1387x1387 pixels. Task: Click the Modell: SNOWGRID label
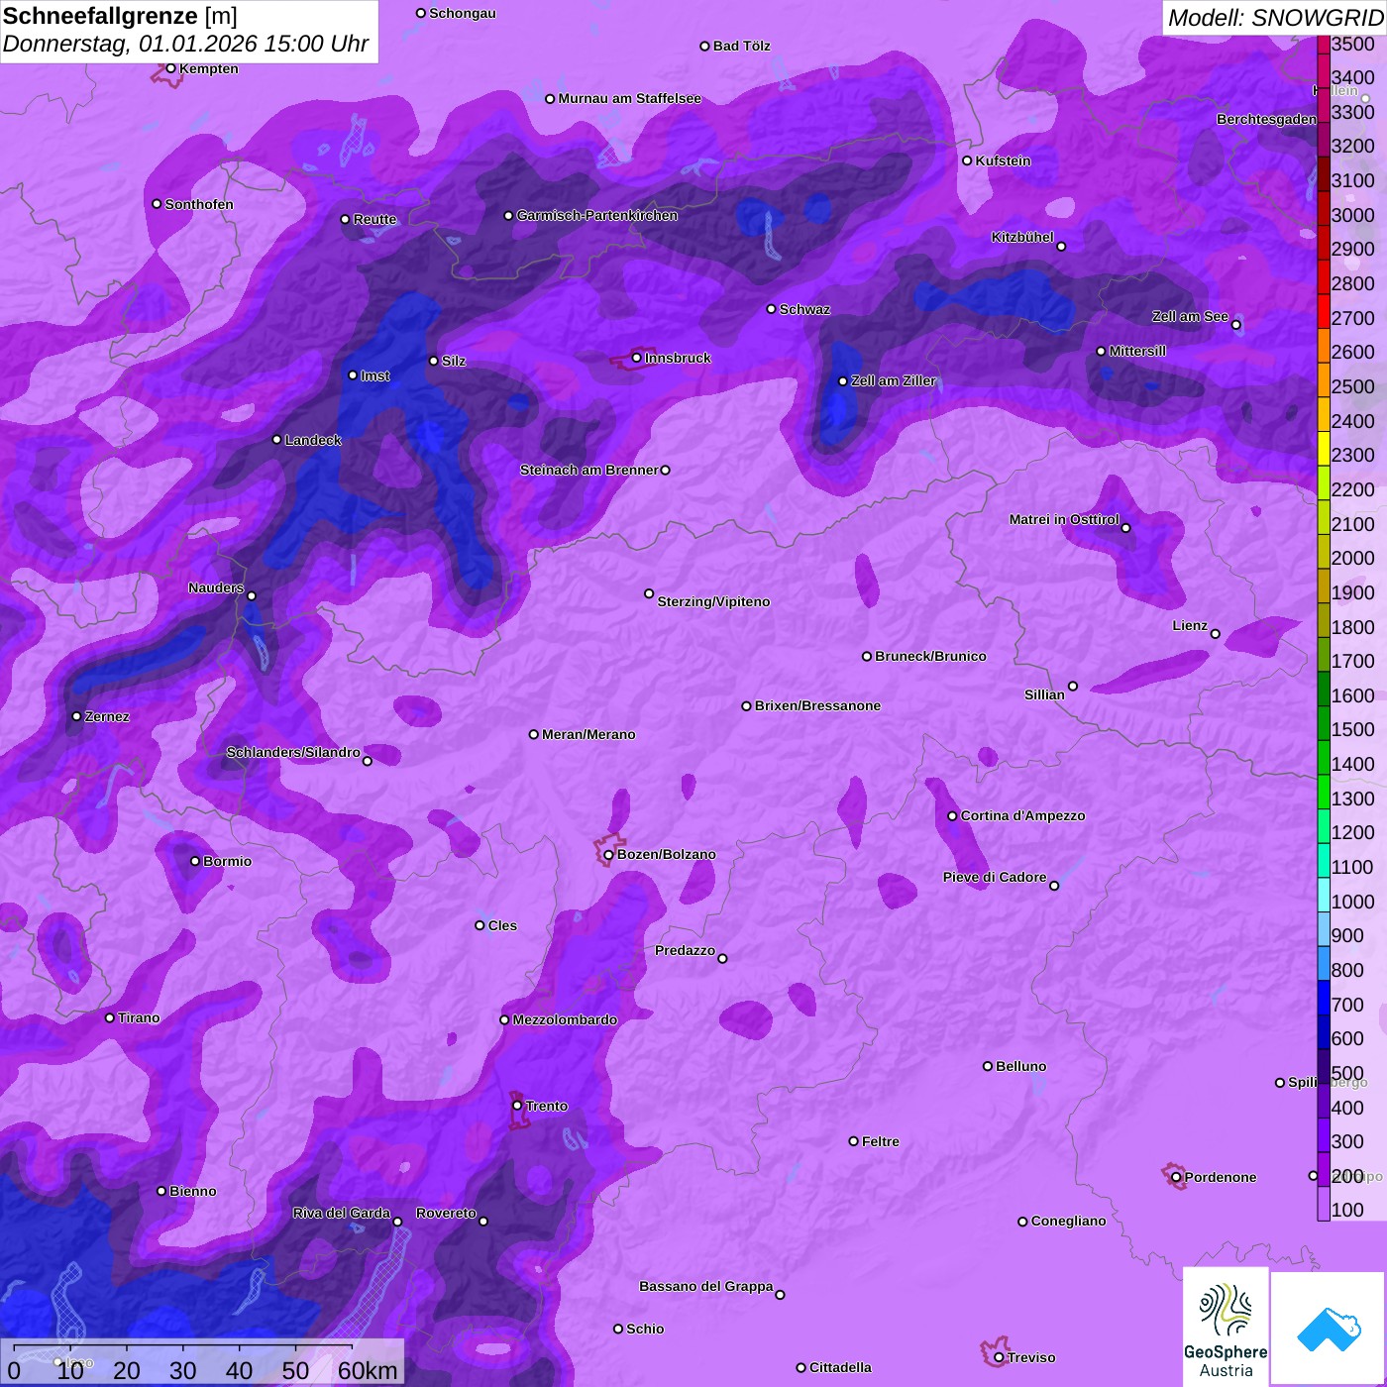click(1275, 18)
